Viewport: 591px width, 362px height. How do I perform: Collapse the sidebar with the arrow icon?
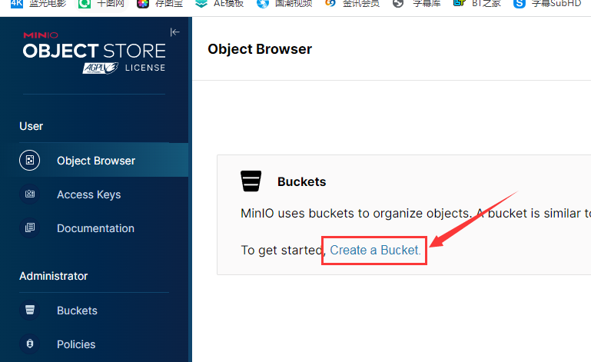174,32
